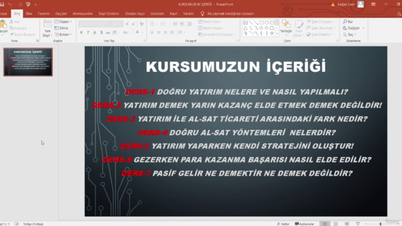This screenshot has width=402, height=226.
Task: Click Değiştir replace button
Action: coord(352,28)
